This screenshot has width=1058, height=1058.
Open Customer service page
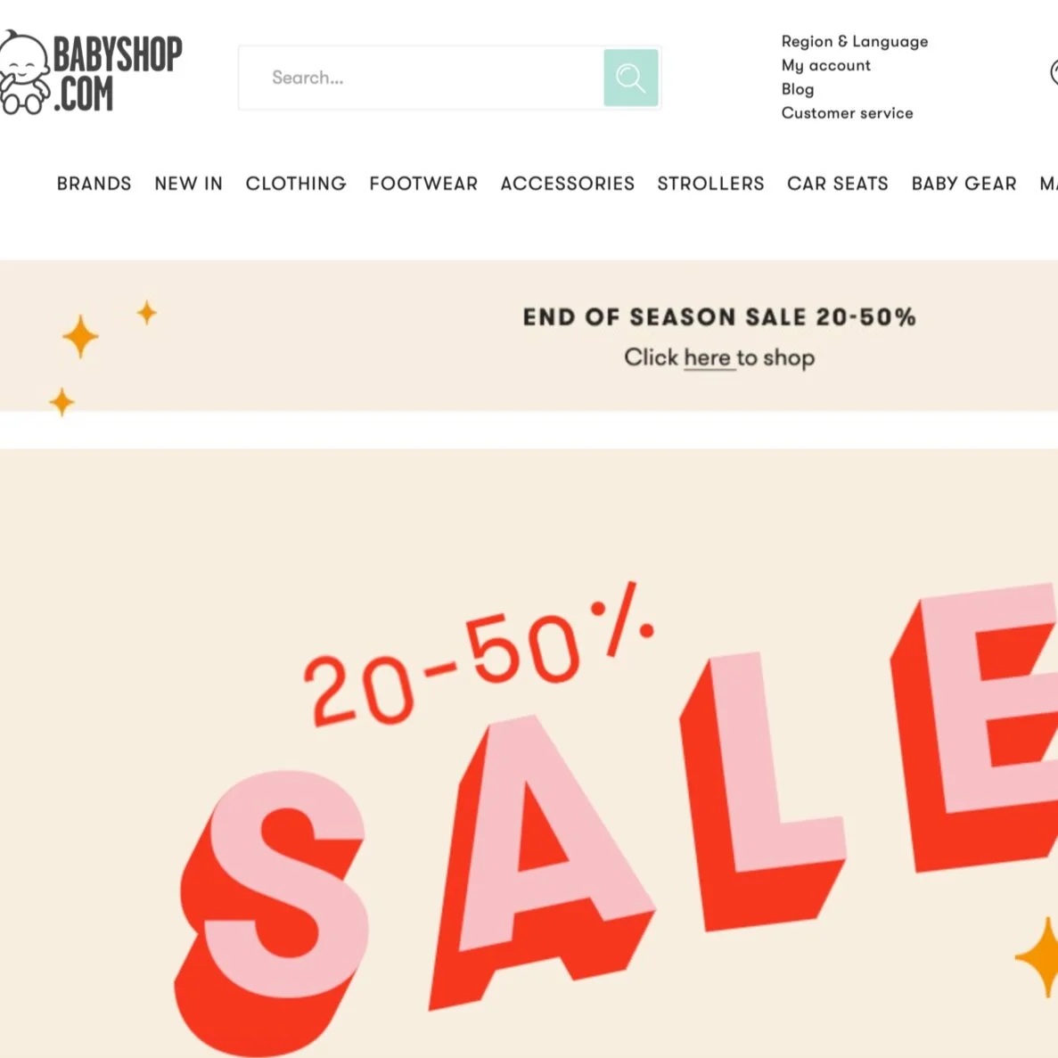(847, 112)
